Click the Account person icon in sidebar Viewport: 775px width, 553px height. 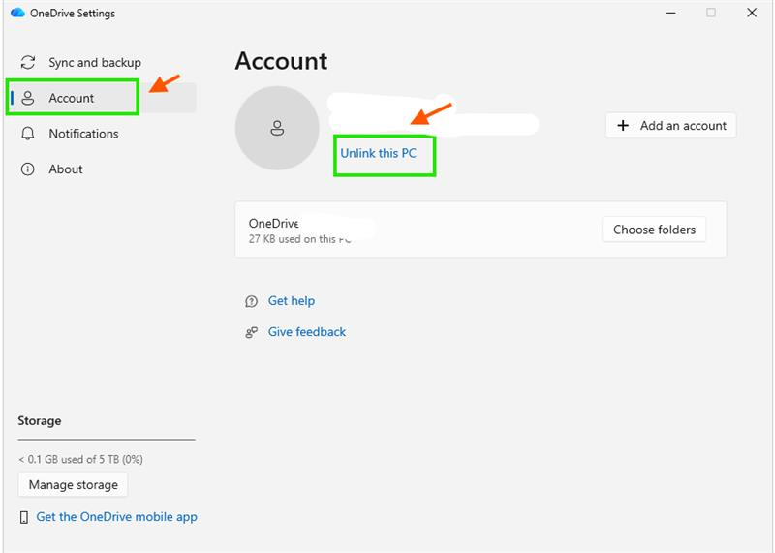[28, 98]
